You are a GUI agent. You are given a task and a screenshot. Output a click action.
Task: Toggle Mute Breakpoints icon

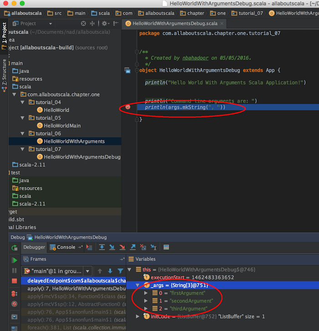coord(14,304)
